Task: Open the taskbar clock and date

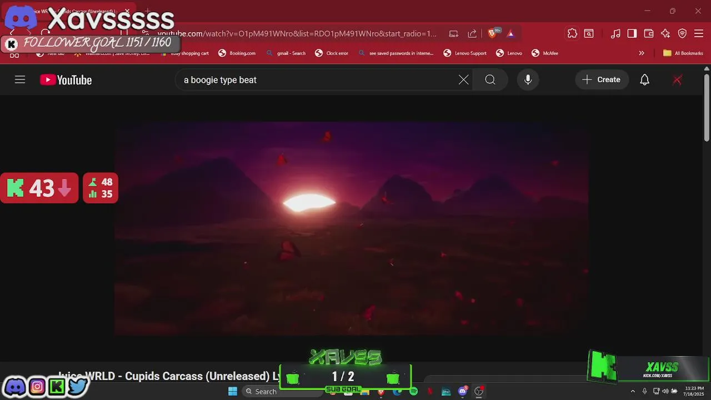Action: [694, 391]
